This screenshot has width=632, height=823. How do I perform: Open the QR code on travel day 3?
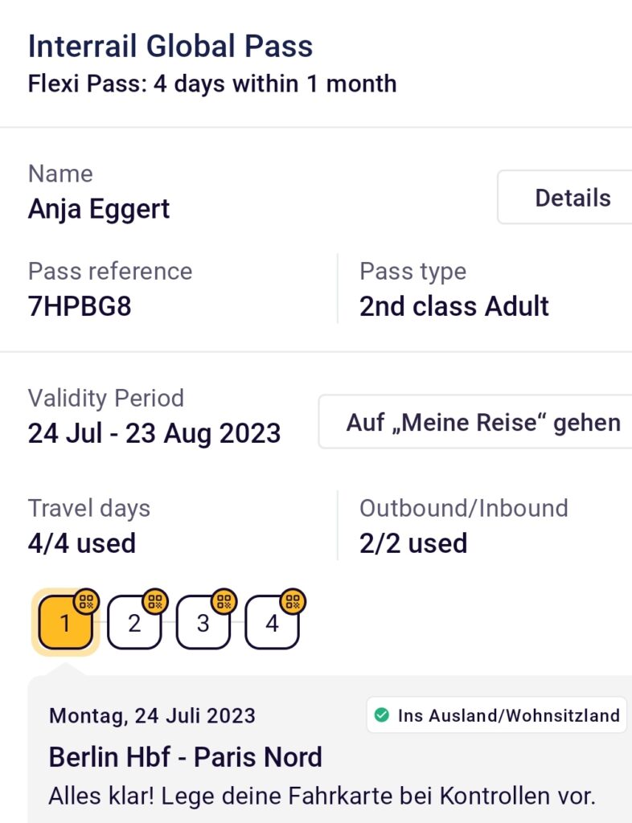tap(224, 600)
